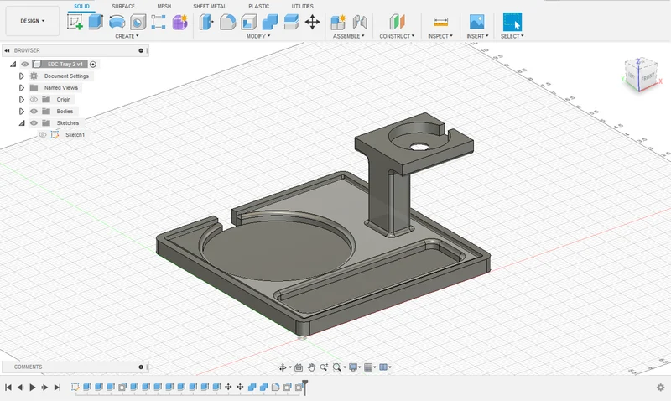Image resolution: width=671 pixels, height=401 pixels.
Task: Activate the EDC Tray 2 v1 component radio
Action: click(x=93, y=65)
